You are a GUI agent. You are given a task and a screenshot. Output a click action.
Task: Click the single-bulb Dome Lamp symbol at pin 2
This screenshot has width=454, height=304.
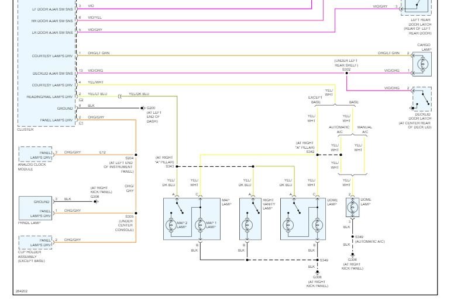click(352, 207)
